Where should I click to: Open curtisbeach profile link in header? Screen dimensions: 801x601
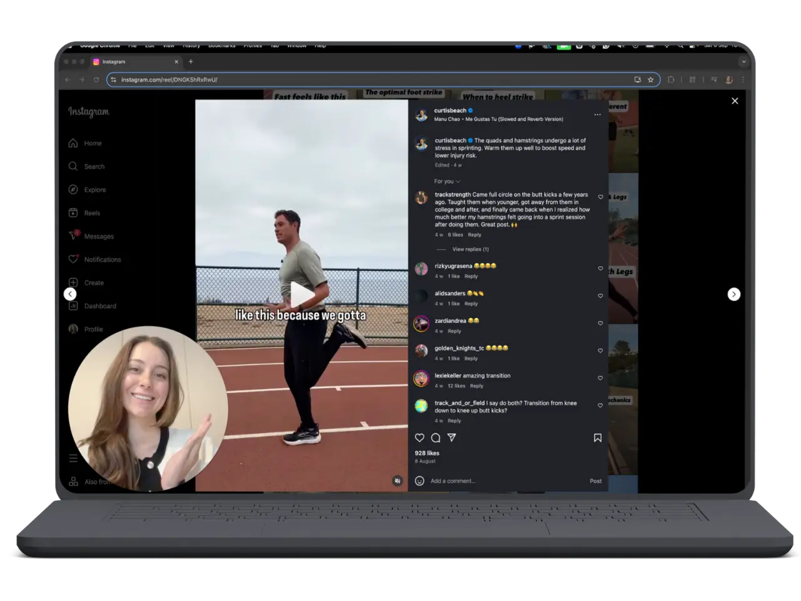pos(450,110)
